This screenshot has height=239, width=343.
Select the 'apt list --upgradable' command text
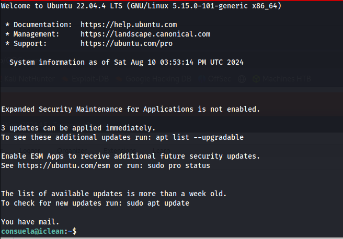(x=200, y=137)
